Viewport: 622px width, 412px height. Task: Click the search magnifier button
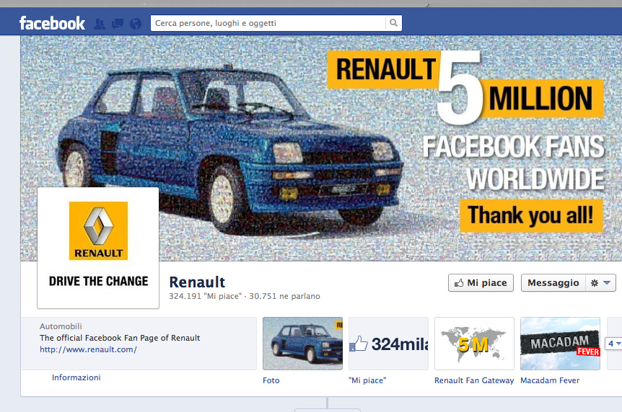click(393, 23)
